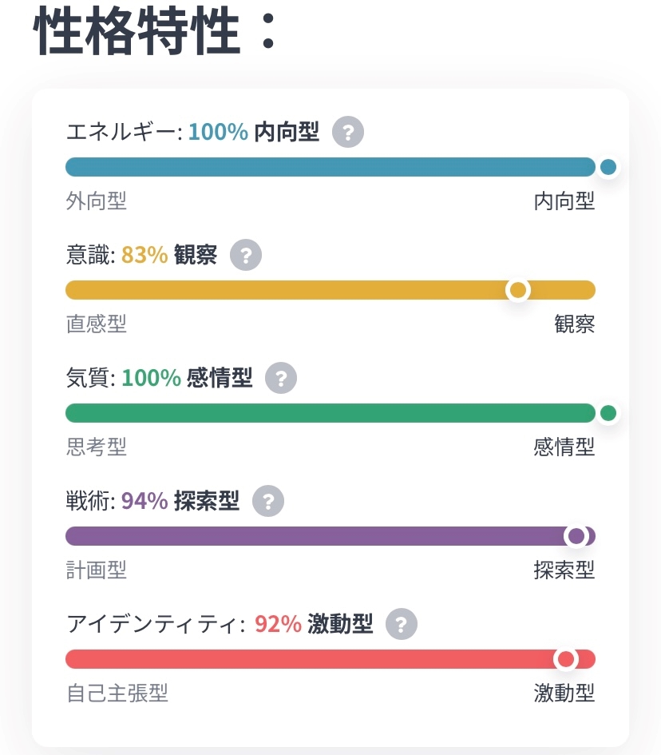This screenshot has width=661, height=755.
Task: Click the blue エネルギー slider handle
Action: tap(608, 167)
